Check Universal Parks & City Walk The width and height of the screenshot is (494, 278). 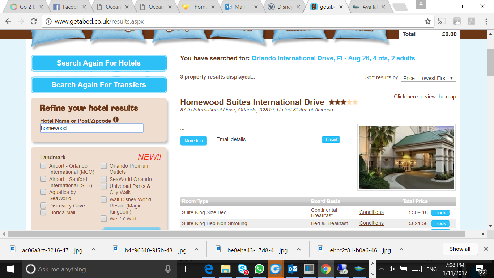pyautogui.click(x=104, y=186)
